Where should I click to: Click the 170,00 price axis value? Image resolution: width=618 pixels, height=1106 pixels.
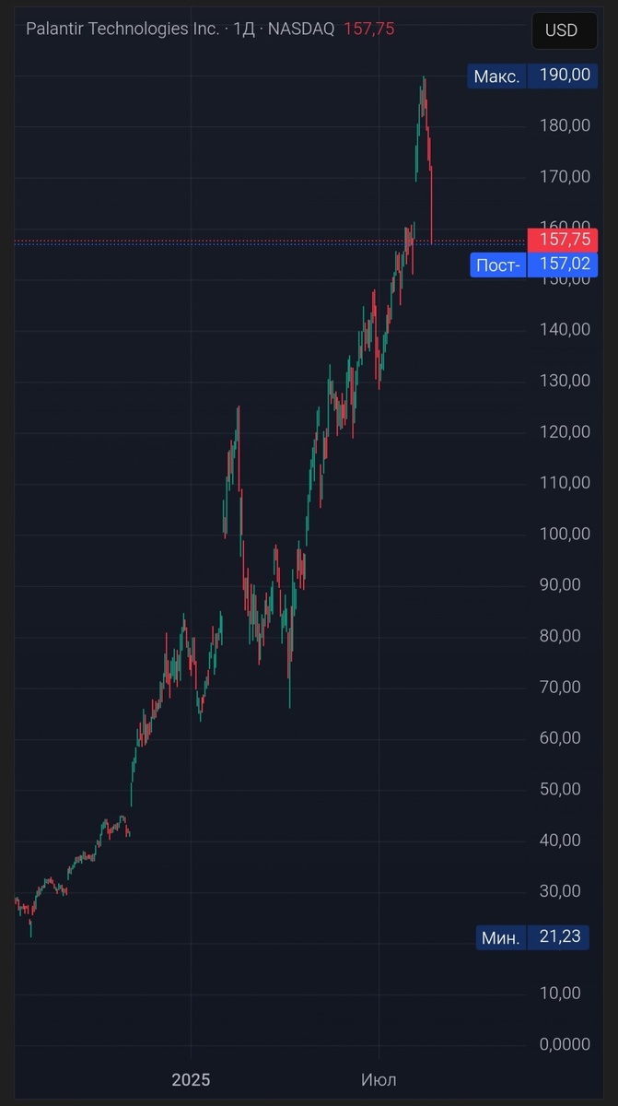pos(564,176)
